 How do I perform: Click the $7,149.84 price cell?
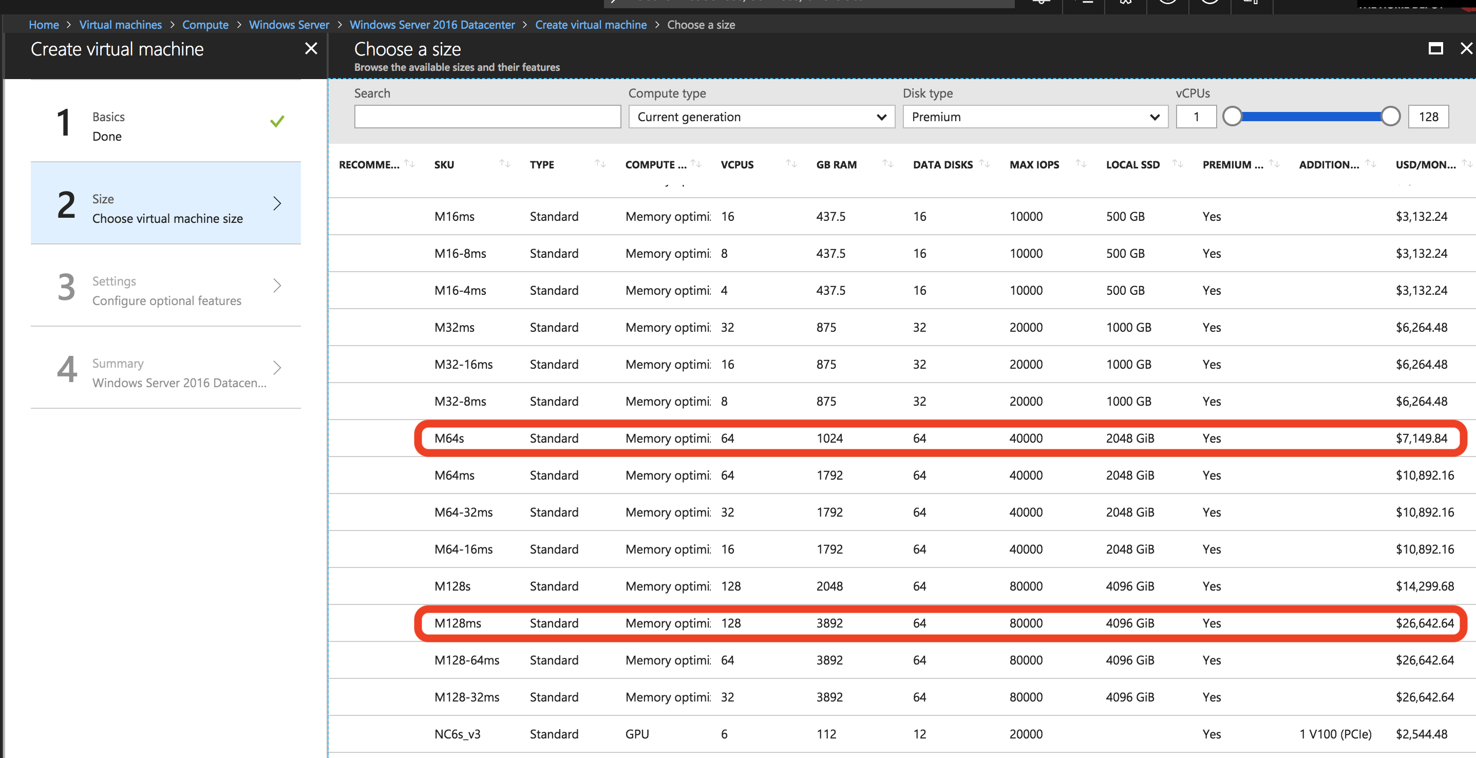pos(1421,438)
